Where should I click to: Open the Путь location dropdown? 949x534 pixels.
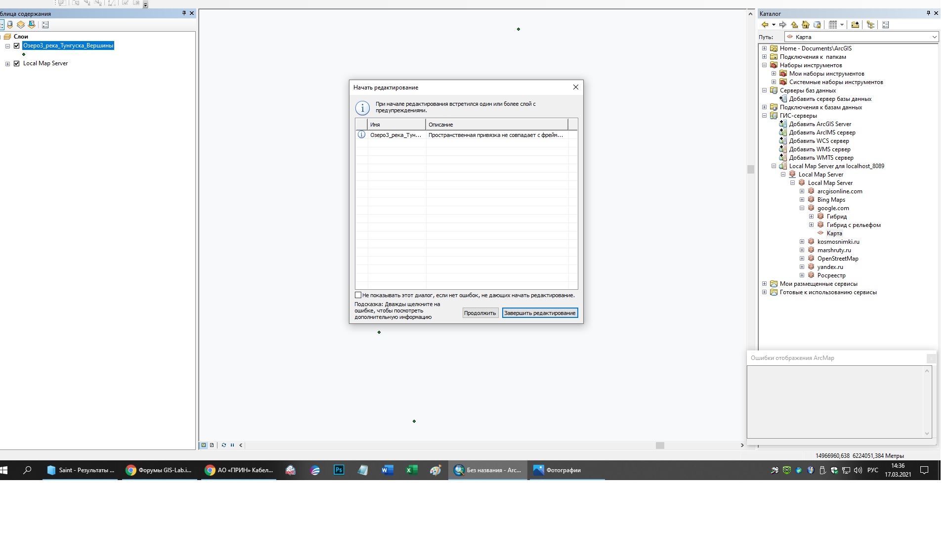coord(934,37)
